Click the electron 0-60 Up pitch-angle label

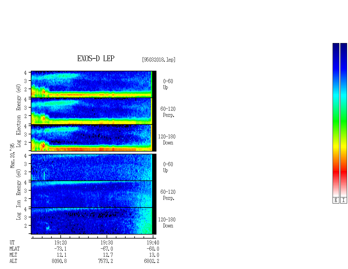click(168, 84)
